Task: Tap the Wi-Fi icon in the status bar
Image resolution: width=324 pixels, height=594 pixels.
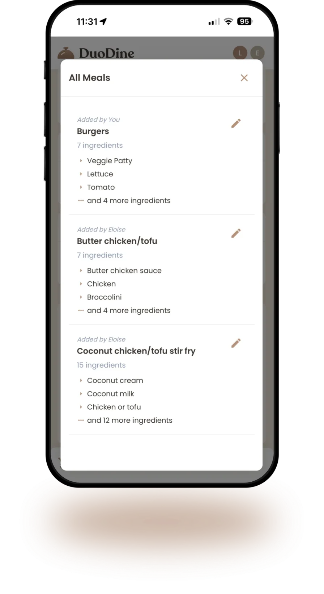Action: pos(228,21)
